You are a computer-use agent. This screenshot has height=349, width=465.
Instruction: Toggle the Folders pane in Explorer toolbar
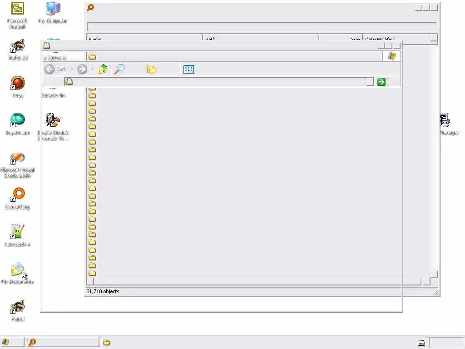coord(152,70)
